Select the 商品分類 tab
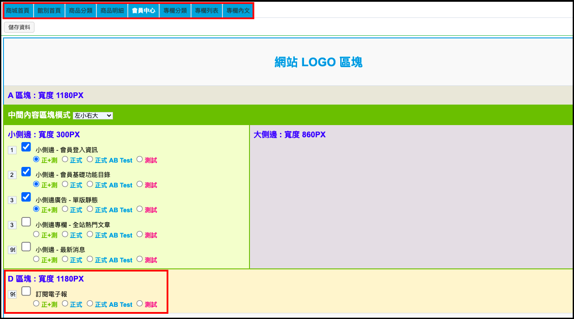 click(x=81, y=10)
